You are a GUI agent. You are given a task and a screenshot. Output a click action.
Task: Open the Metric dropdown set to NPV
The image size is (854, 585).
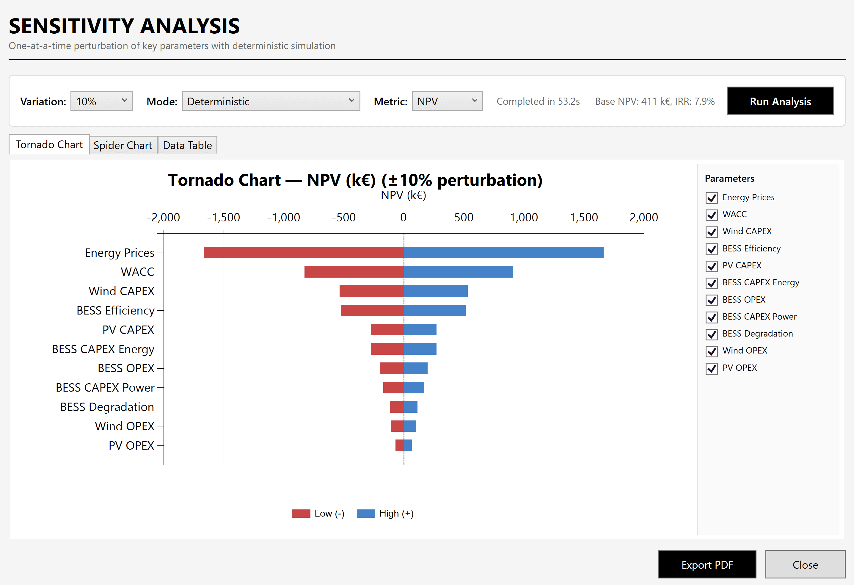pos(447,101)
